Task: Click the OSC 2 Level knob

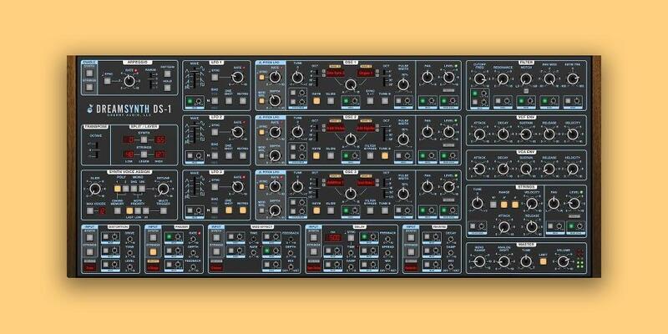Action: 448,132
